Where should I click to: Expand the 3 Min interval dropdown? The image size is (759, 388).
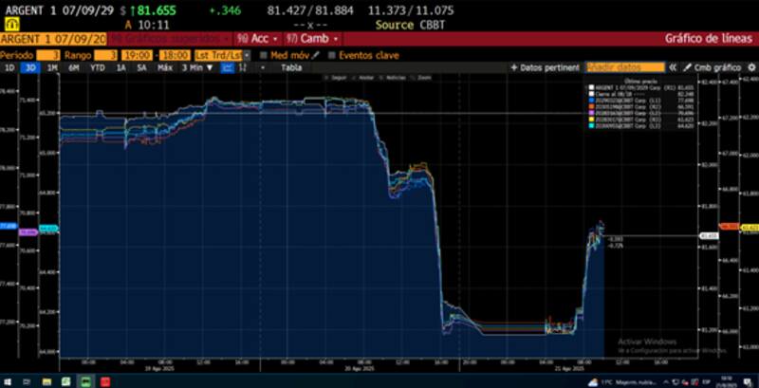194,68
